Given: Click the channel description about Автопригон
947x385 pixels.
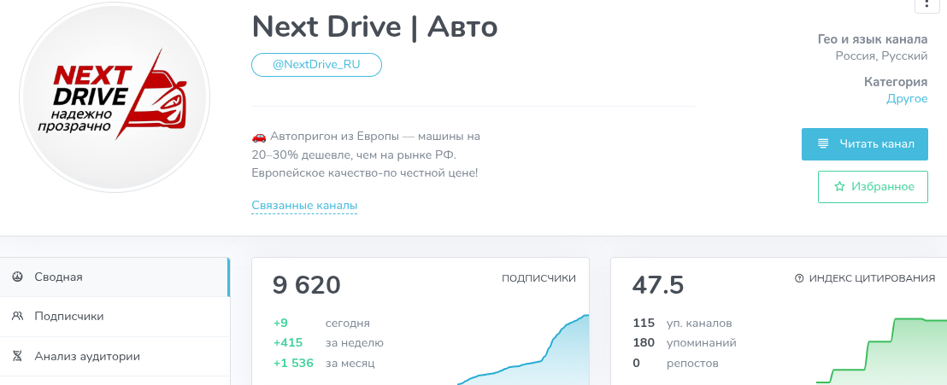Looking at the screenshot, I should coord(366,155).
